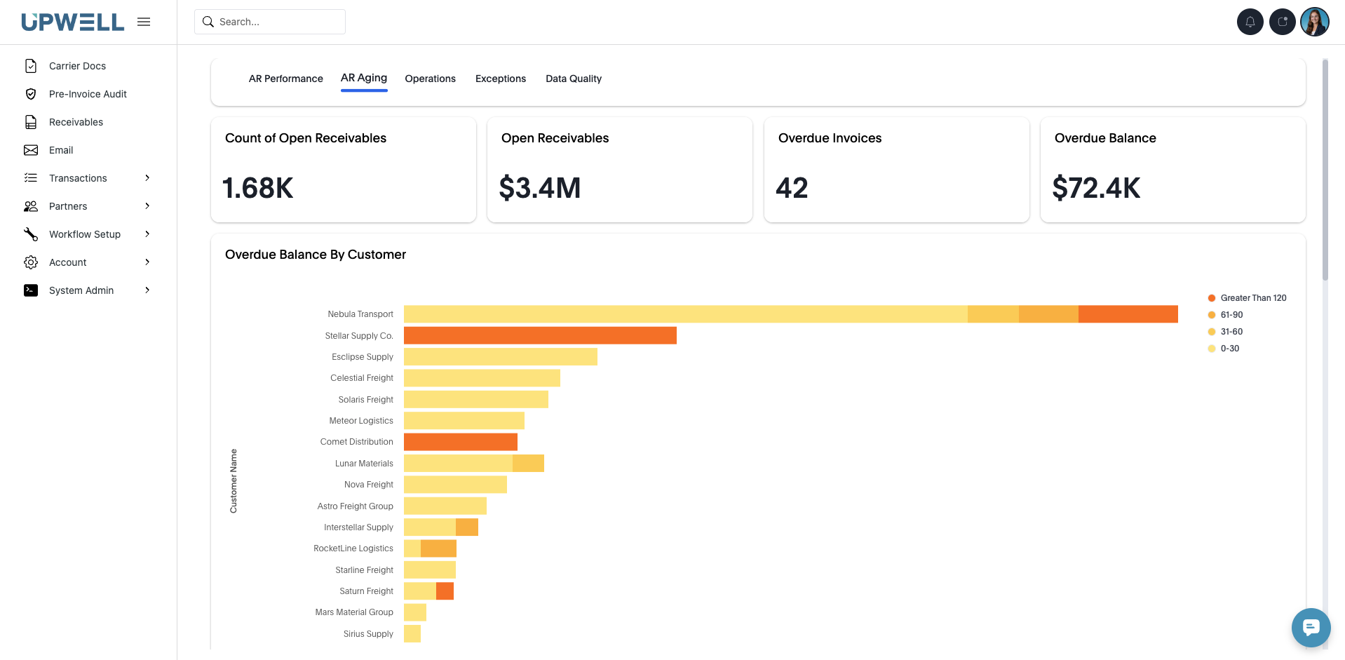Open the Data Quality tab
Image resolution: width=1345 pixels, height=660 pixels.
click(x=573, y=79)
